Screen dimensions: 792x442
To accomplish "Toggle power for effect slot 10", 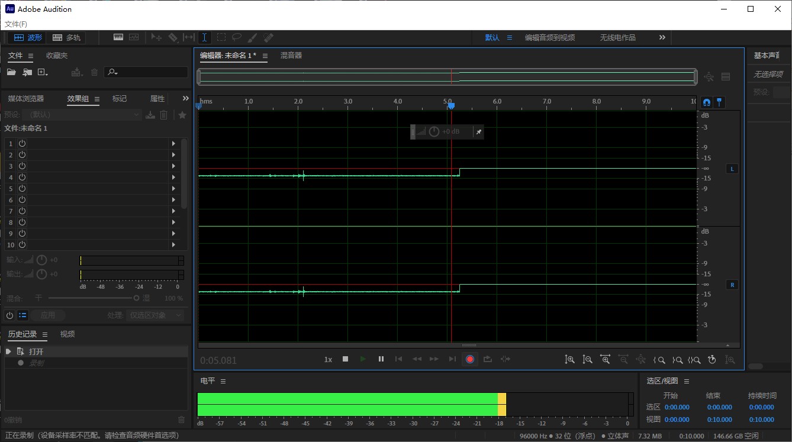I will 22,245.
